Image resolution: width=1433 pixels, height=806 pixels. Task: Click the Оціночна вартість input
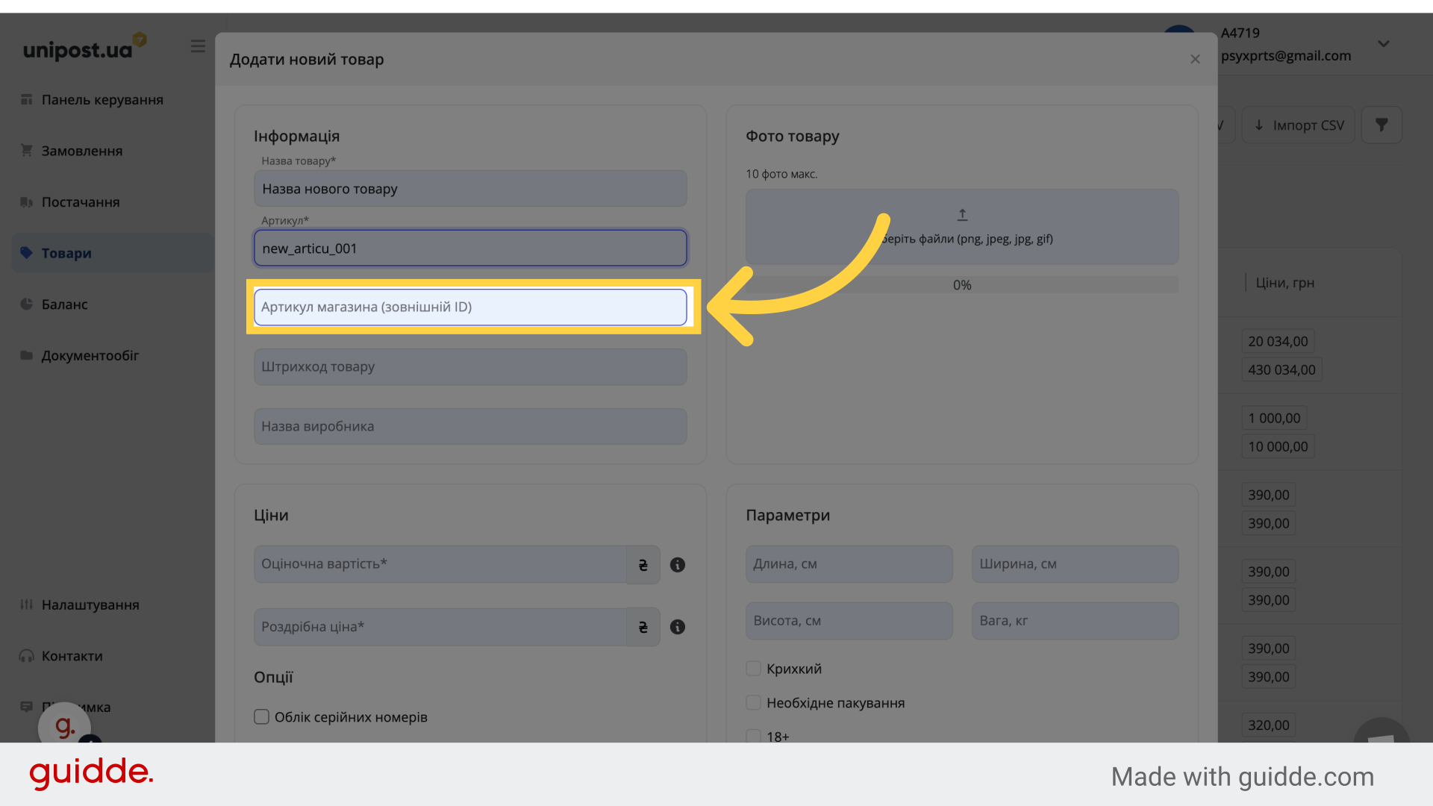click(440, 565)
